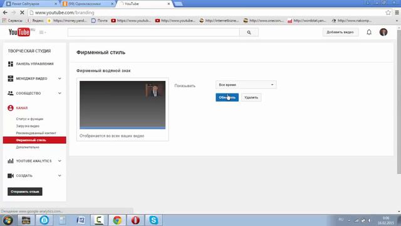Viewport: 401px width, 226px height.
Task: Open the blue B app on taskbar
Action: click(x=44, y=220)
